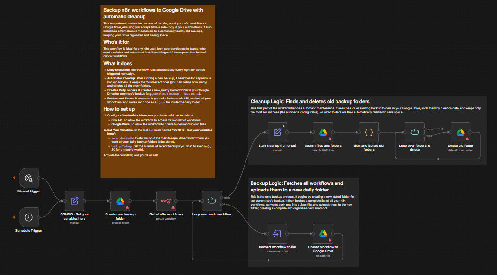The height and width of the screenshot is (275, 497).
Task: Click the 'deleteFolder: folder' subtitle text
Action: tap(460, 150)
